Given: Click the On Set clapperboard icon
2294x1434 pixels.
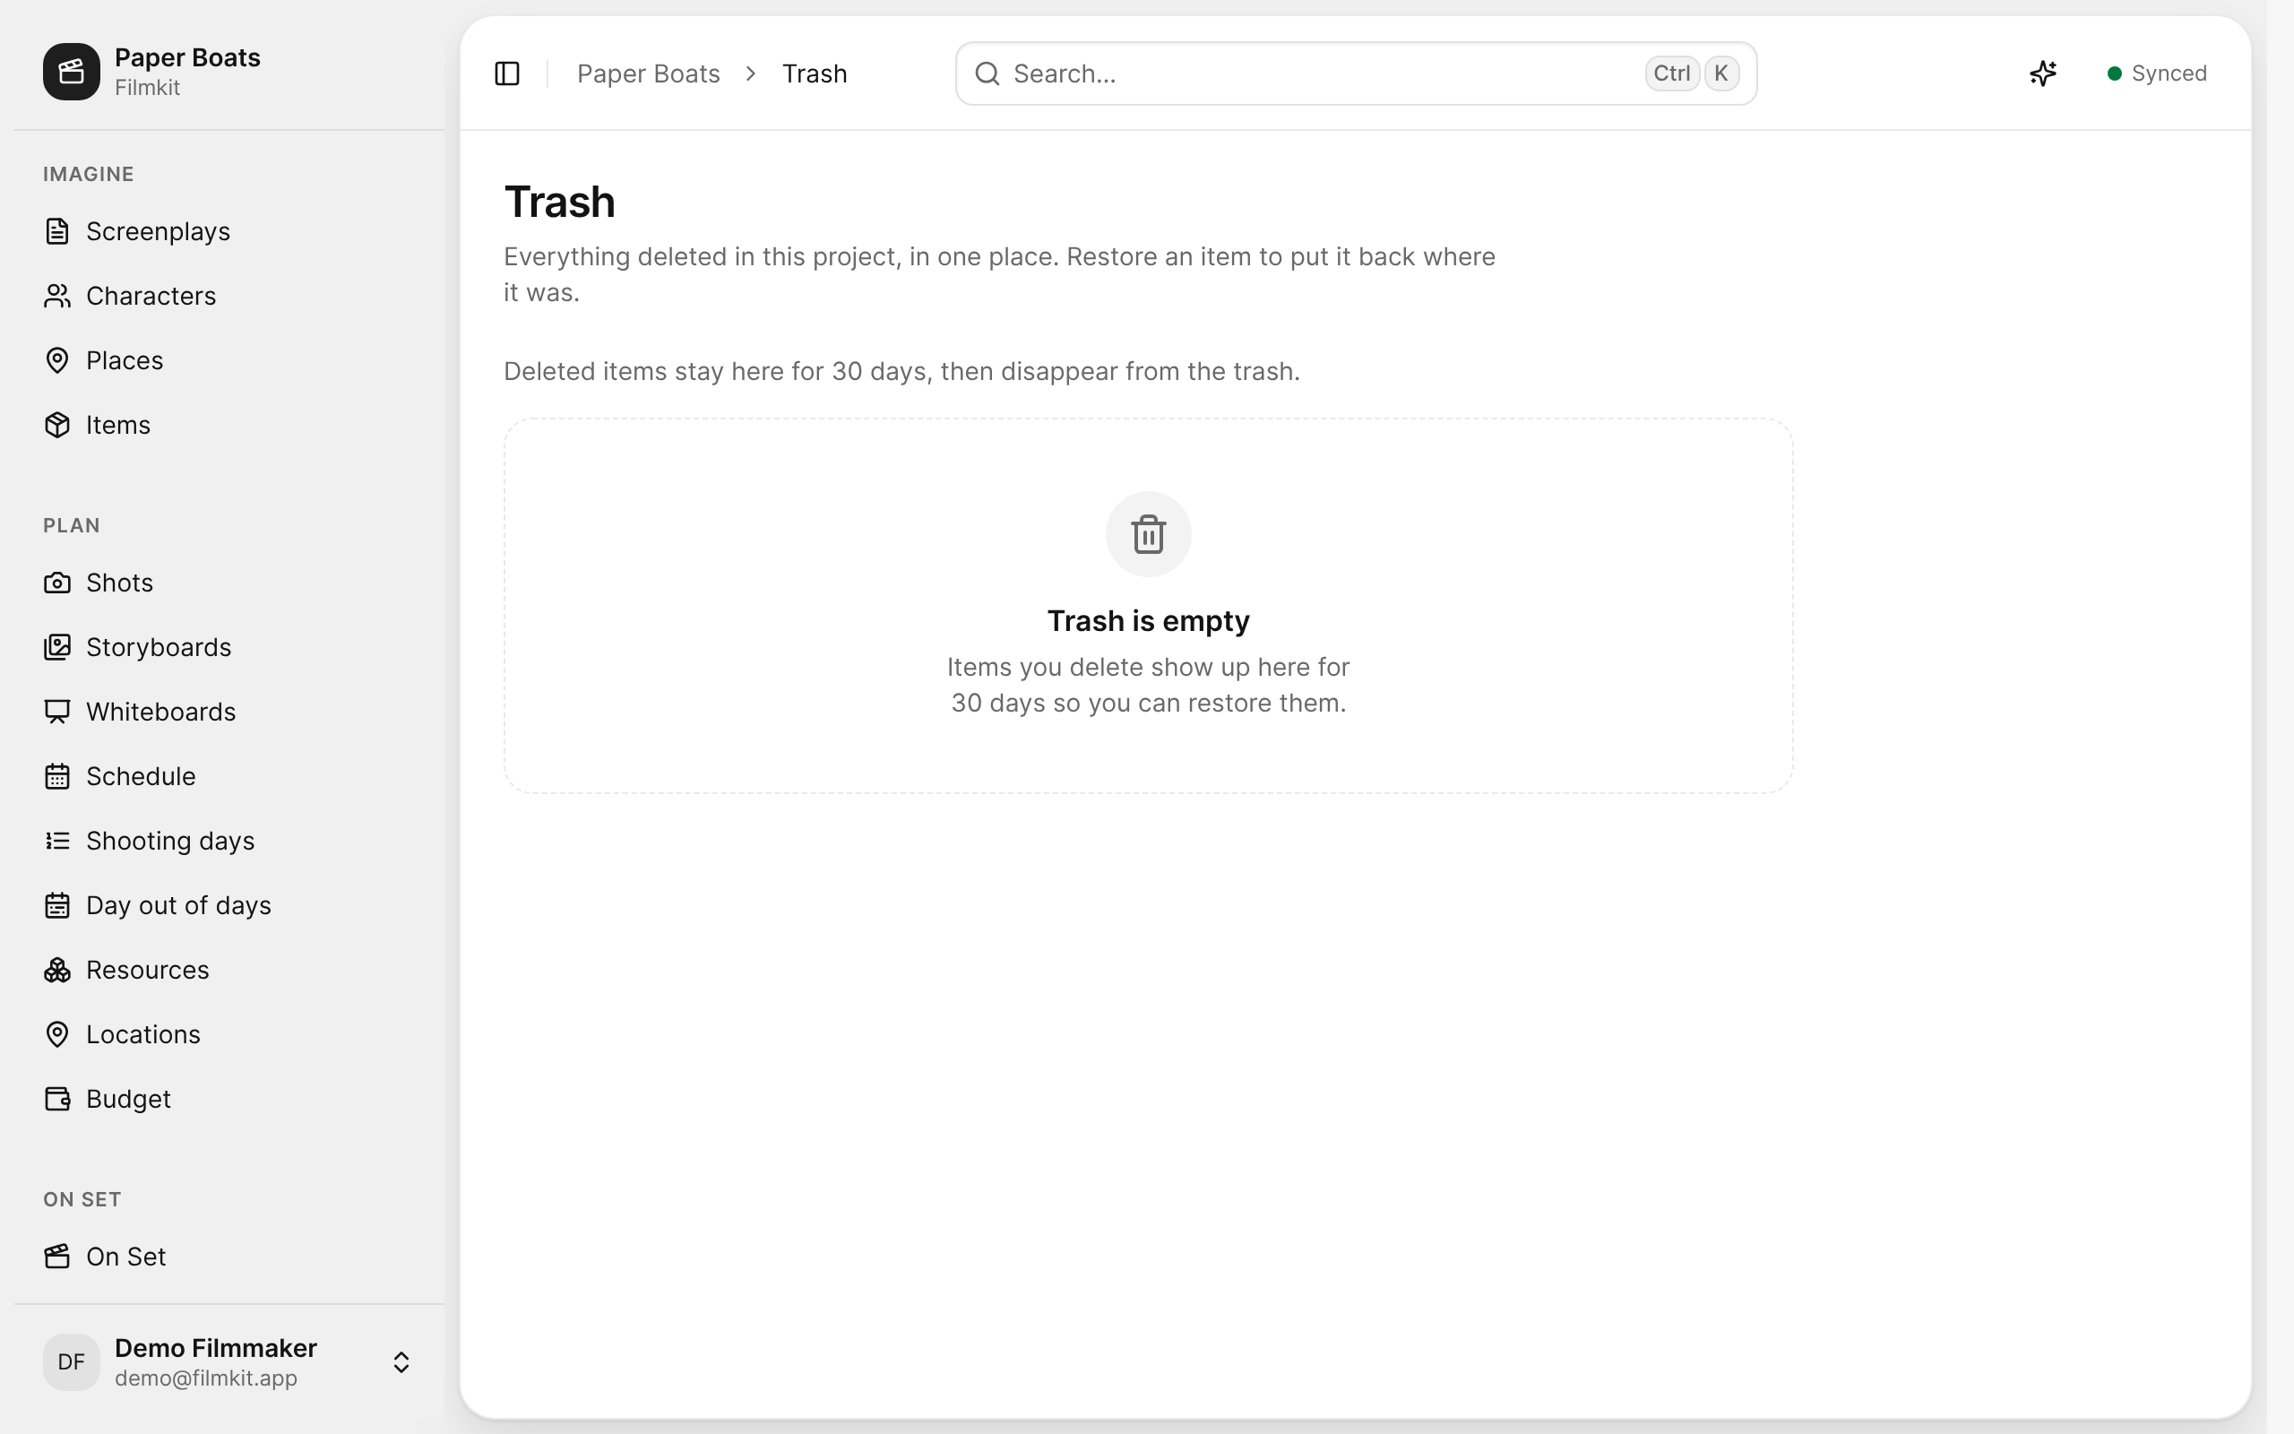Looking at the screenshot, I should pyautogui.click(x=56, y=1256).
